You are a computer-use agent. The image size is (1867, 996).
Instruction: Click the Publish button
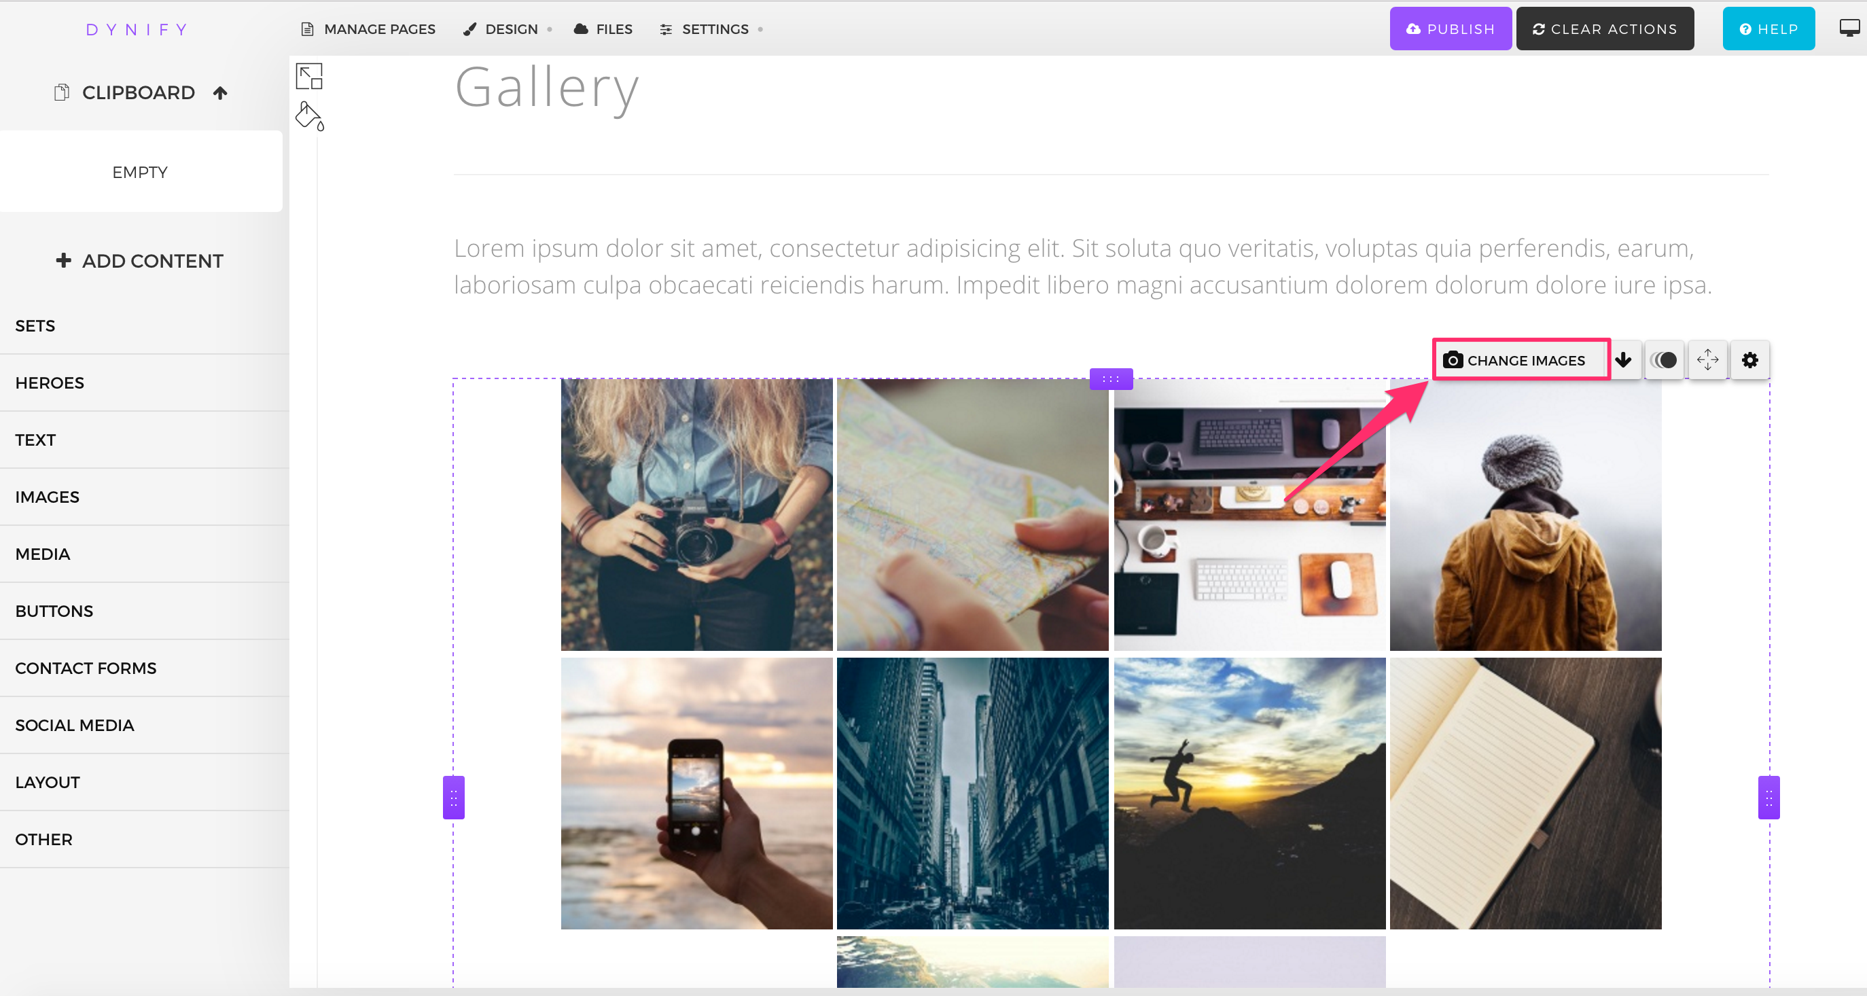(1451, 29)
